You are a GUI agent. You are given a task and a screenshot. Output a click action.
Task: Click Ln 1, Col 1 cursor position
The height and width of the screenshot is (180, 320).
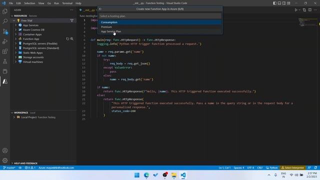[x=224, y=168]
